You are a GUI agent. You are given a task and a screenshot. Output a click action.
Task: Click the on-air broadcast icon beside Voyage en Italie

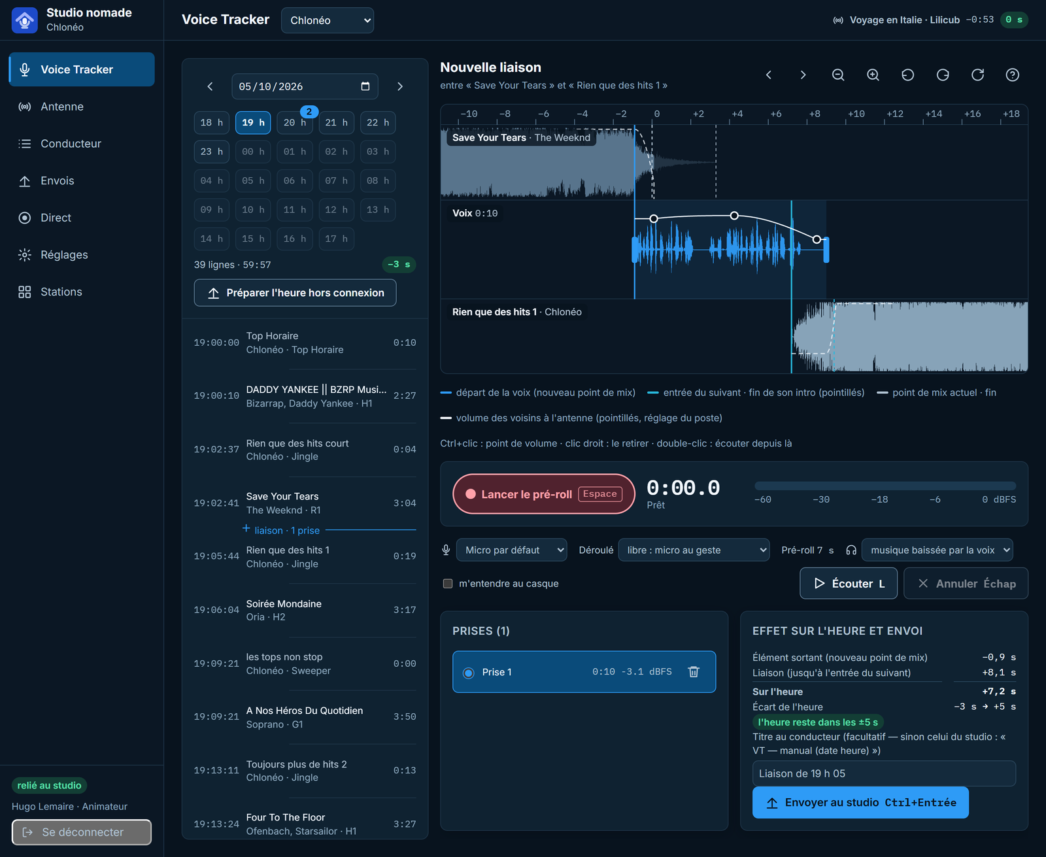[x=838, y=20]
